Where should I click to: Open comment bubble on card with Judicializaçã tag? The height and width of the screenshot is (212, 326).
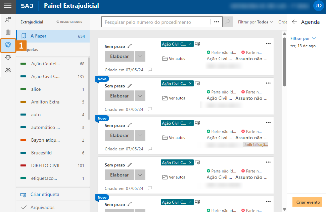click(150, 148)
